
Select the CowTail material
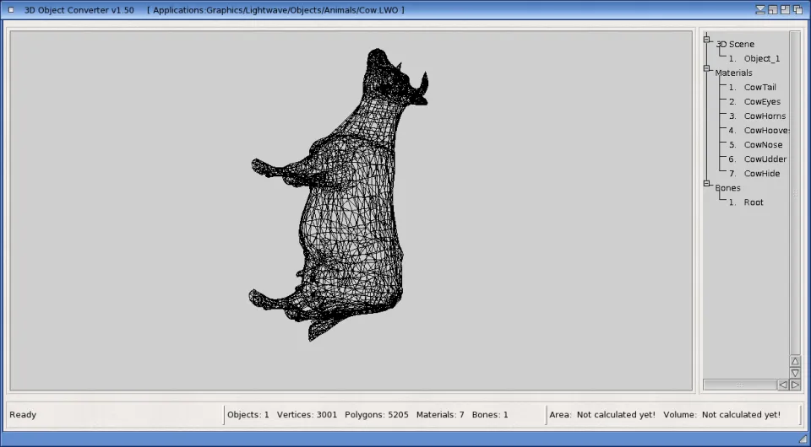pyautogui.click(x=759, y=88)
